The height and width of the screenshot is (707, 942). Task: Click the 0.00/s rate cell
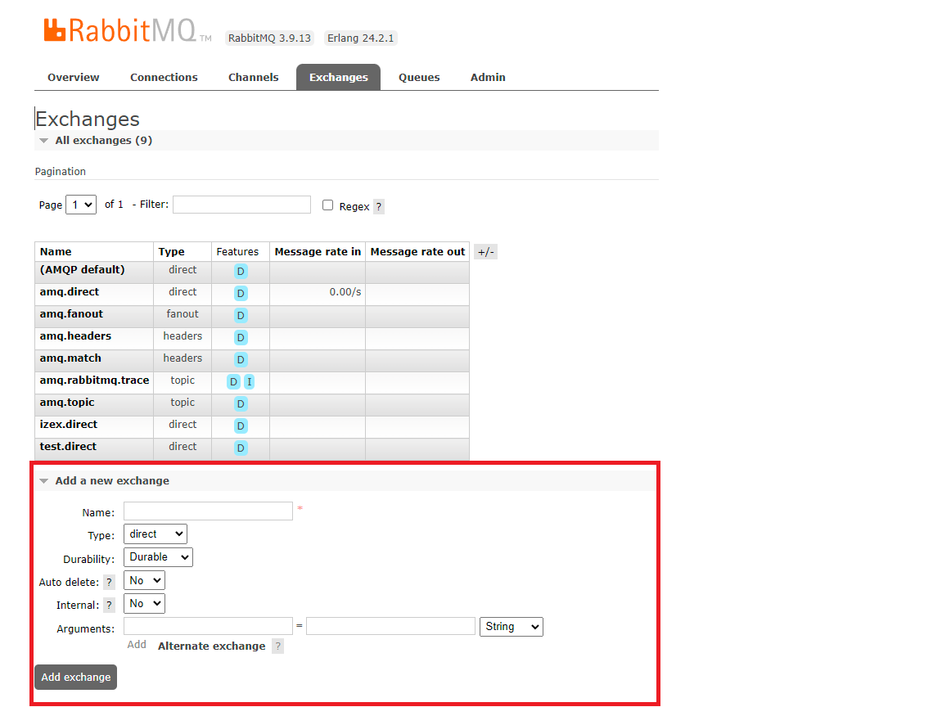pyautogui.click(x=345, y=292)
